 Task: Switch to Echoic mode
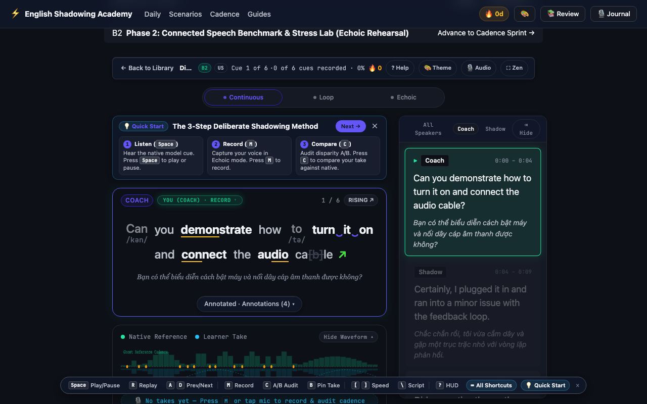click(403, 97)
